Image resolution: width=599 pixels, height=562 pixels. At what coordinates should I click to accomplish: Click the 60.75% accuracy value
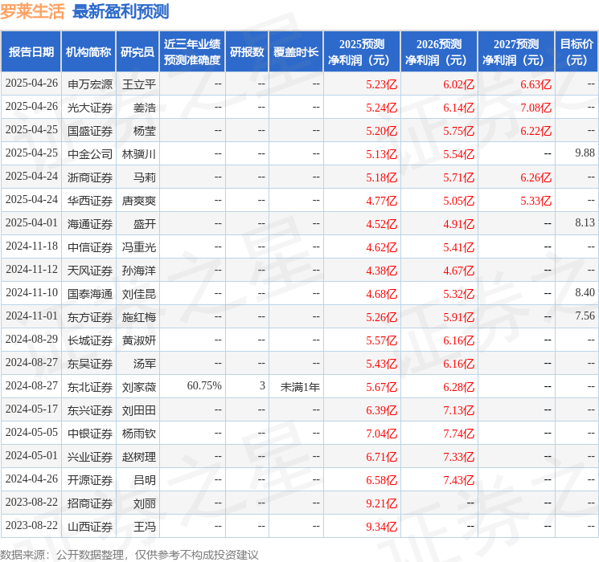pos(204,385)
